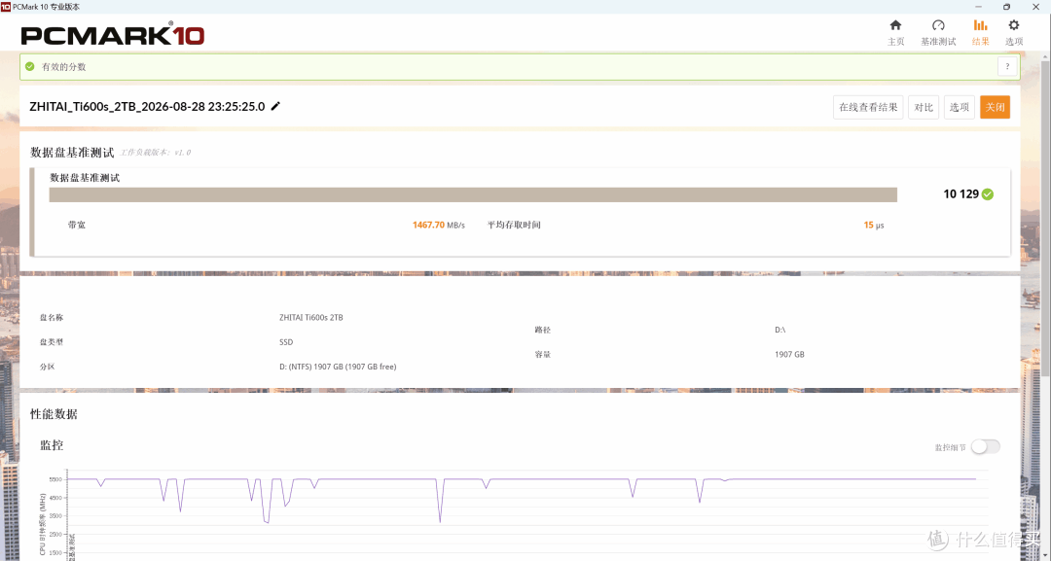This screenshot has width=1051, height=561.
Task: Click the drive name ZHITAI Ti600s 2TB
Action: (311, 317)
